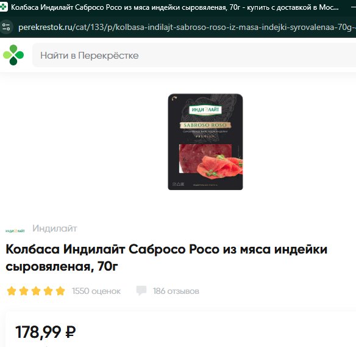The image size is (356, 347).
Task: Open the Индилайт brand link
Action: [55, 228]
